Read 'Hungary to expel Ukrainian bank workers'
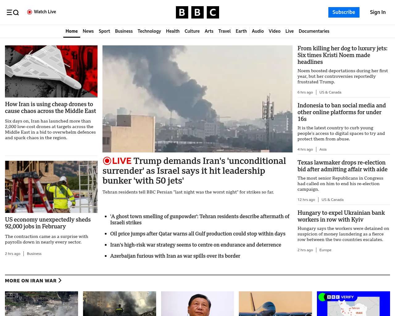The width and height of the screenshot is (395, 316). pos(341,216)
